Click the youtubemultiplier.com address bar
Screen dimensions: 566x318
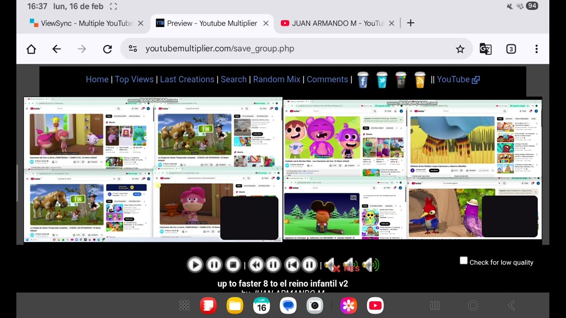[296, 49]
